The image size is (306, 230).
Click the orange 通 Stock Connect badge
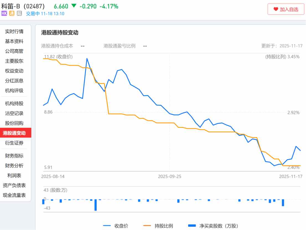(x=12, y=14)
